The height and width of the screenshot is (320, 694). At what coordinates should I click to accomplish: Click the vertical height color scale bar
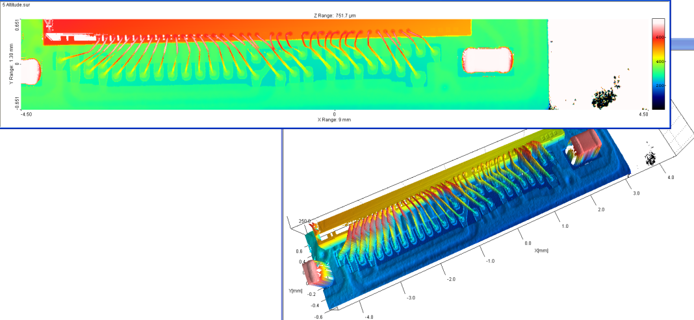point(657,63)
